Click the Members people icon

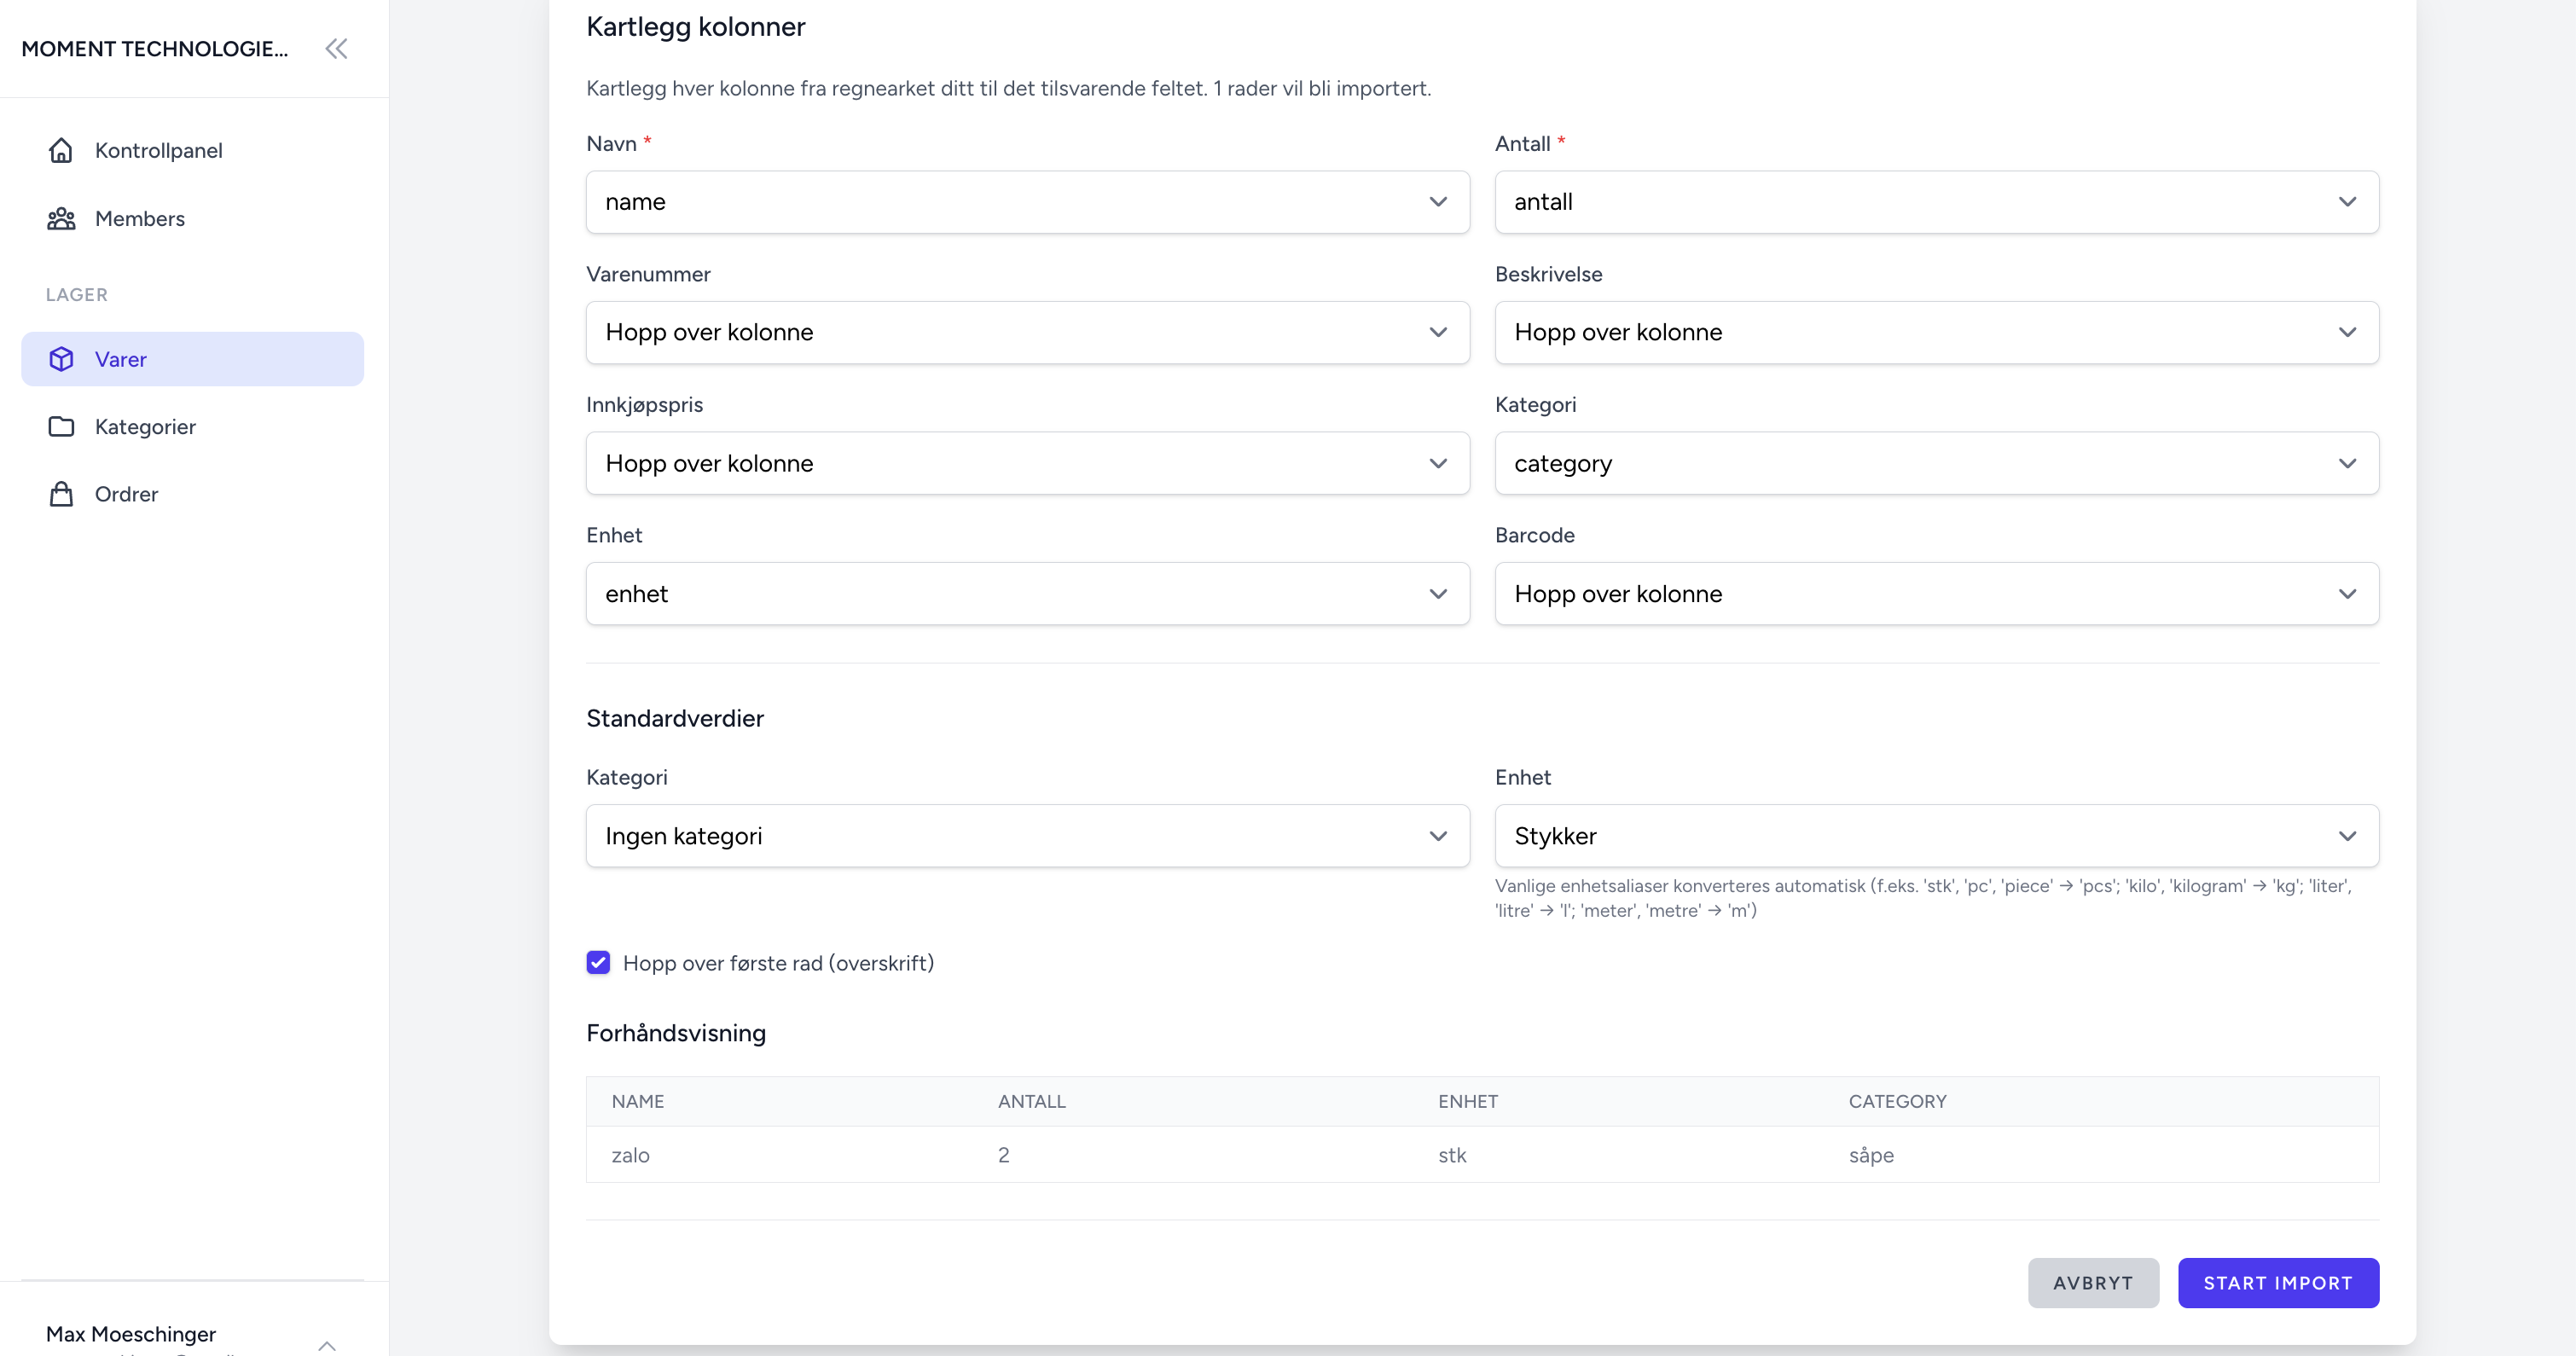coord(61,218)
